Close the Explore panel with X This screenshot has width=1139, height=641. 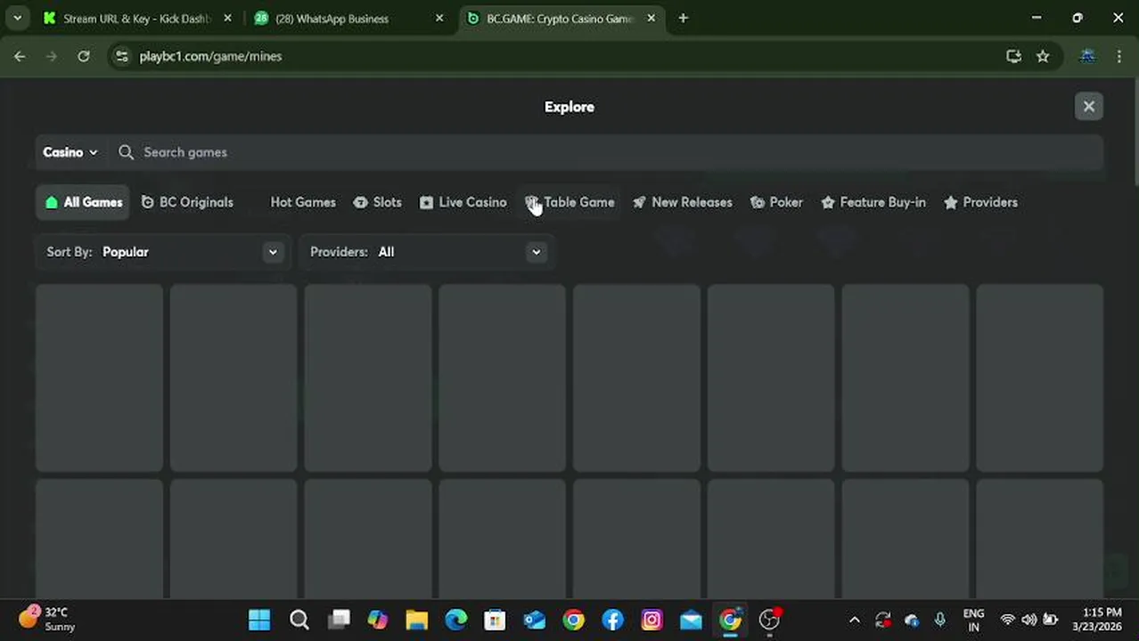click(1088, 107)
